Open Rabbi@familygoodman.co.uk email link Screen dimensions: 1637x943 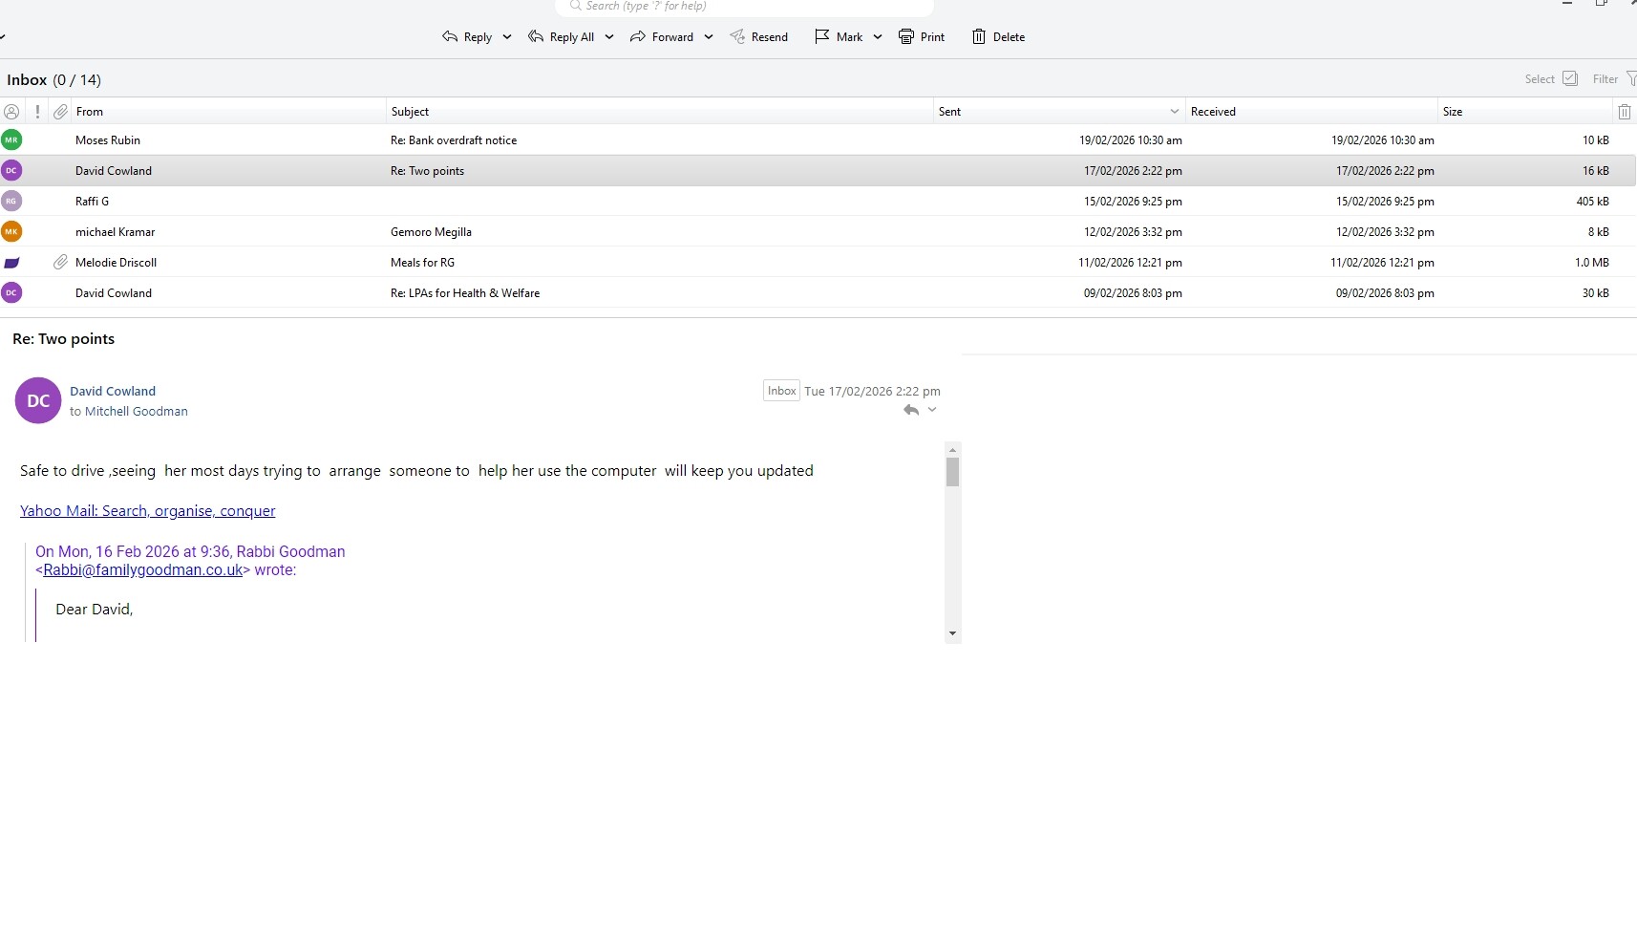pyautogui.click(x=143, y=570)
